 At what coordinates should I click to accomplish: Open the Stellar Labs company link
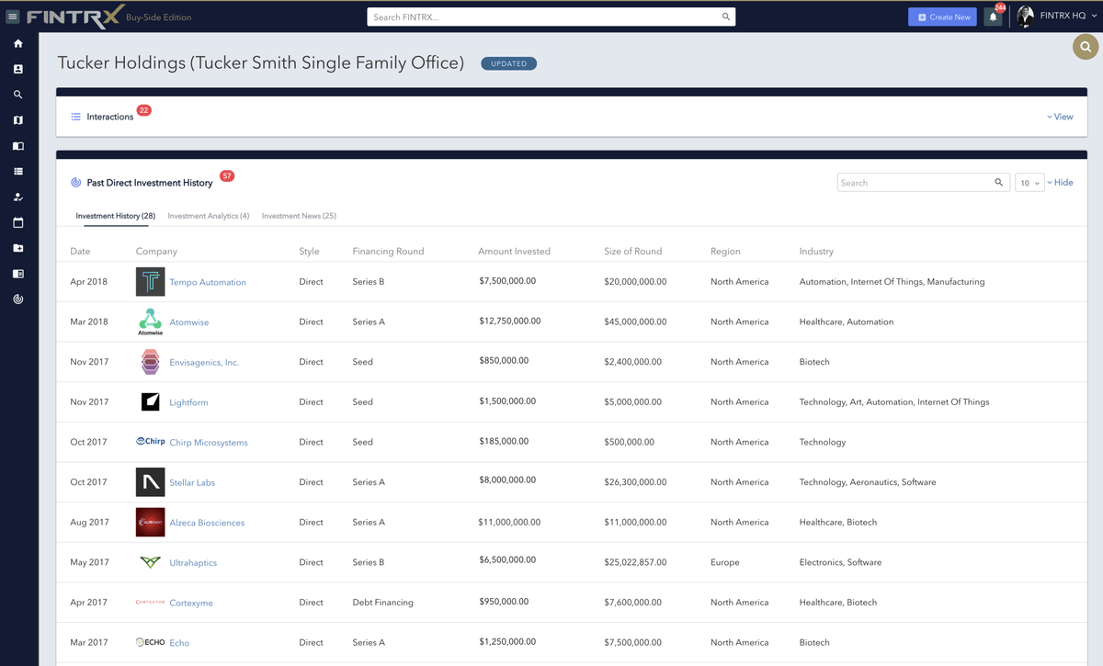192,482
